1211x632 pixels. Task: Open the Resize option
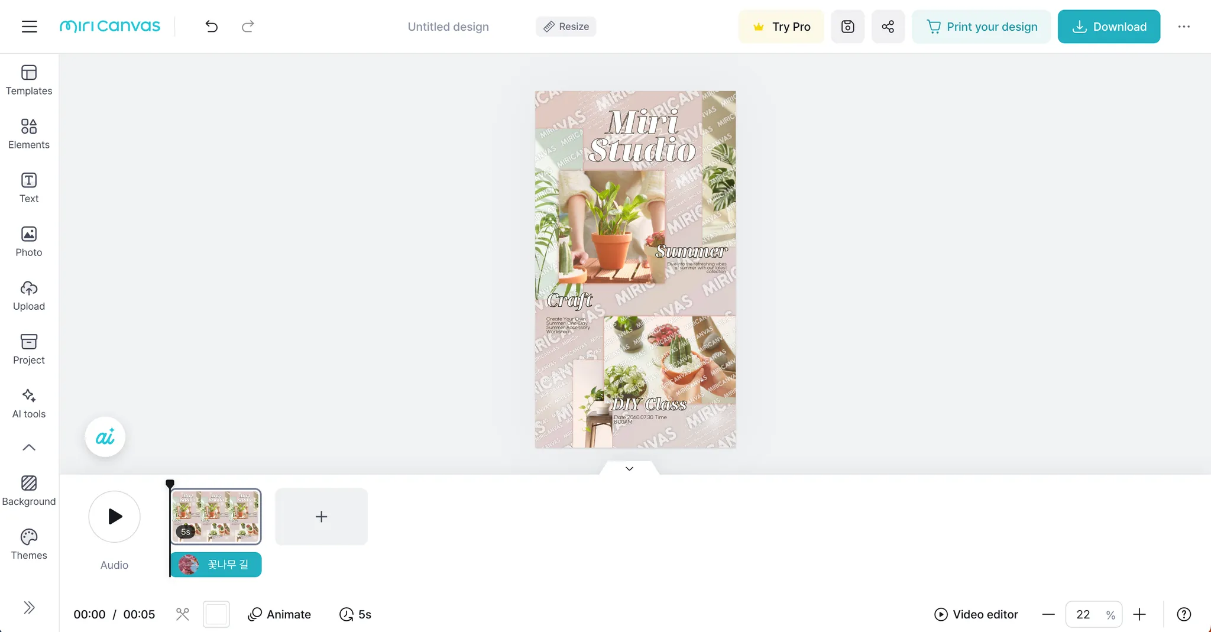point(566,27)
